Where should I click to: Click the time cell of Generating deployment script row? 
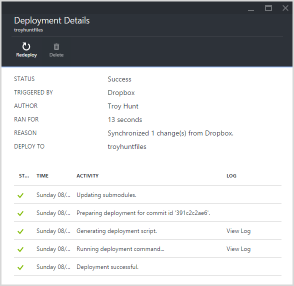coord(53,231)
